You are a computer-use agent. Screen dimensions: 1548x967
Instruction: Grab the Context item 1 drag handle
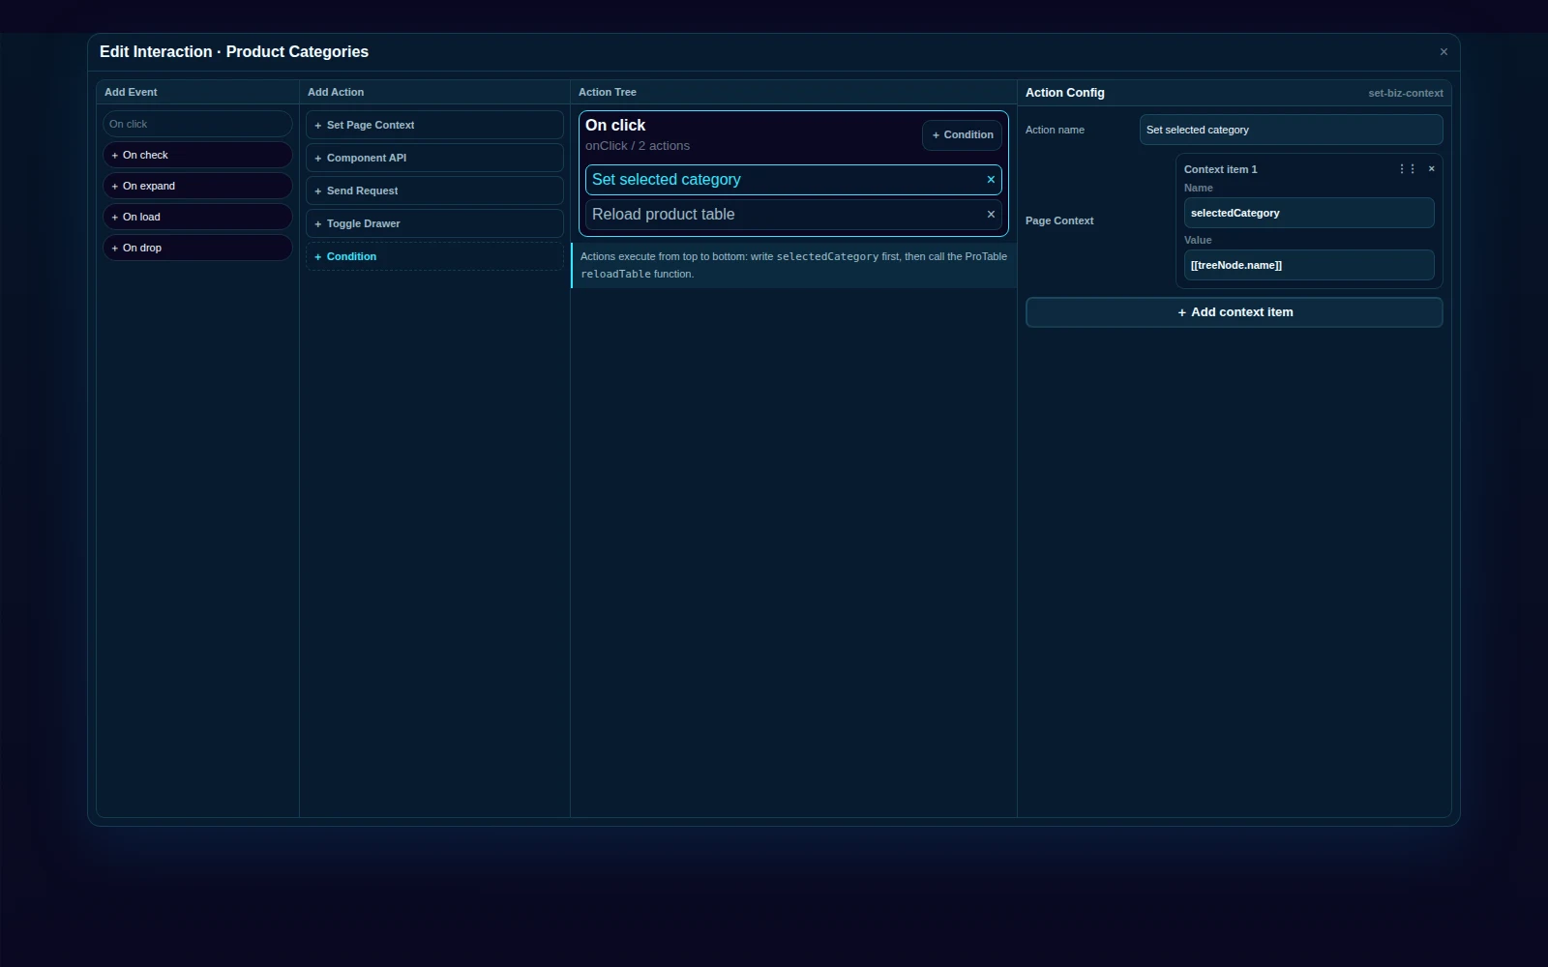[1407, 169]
